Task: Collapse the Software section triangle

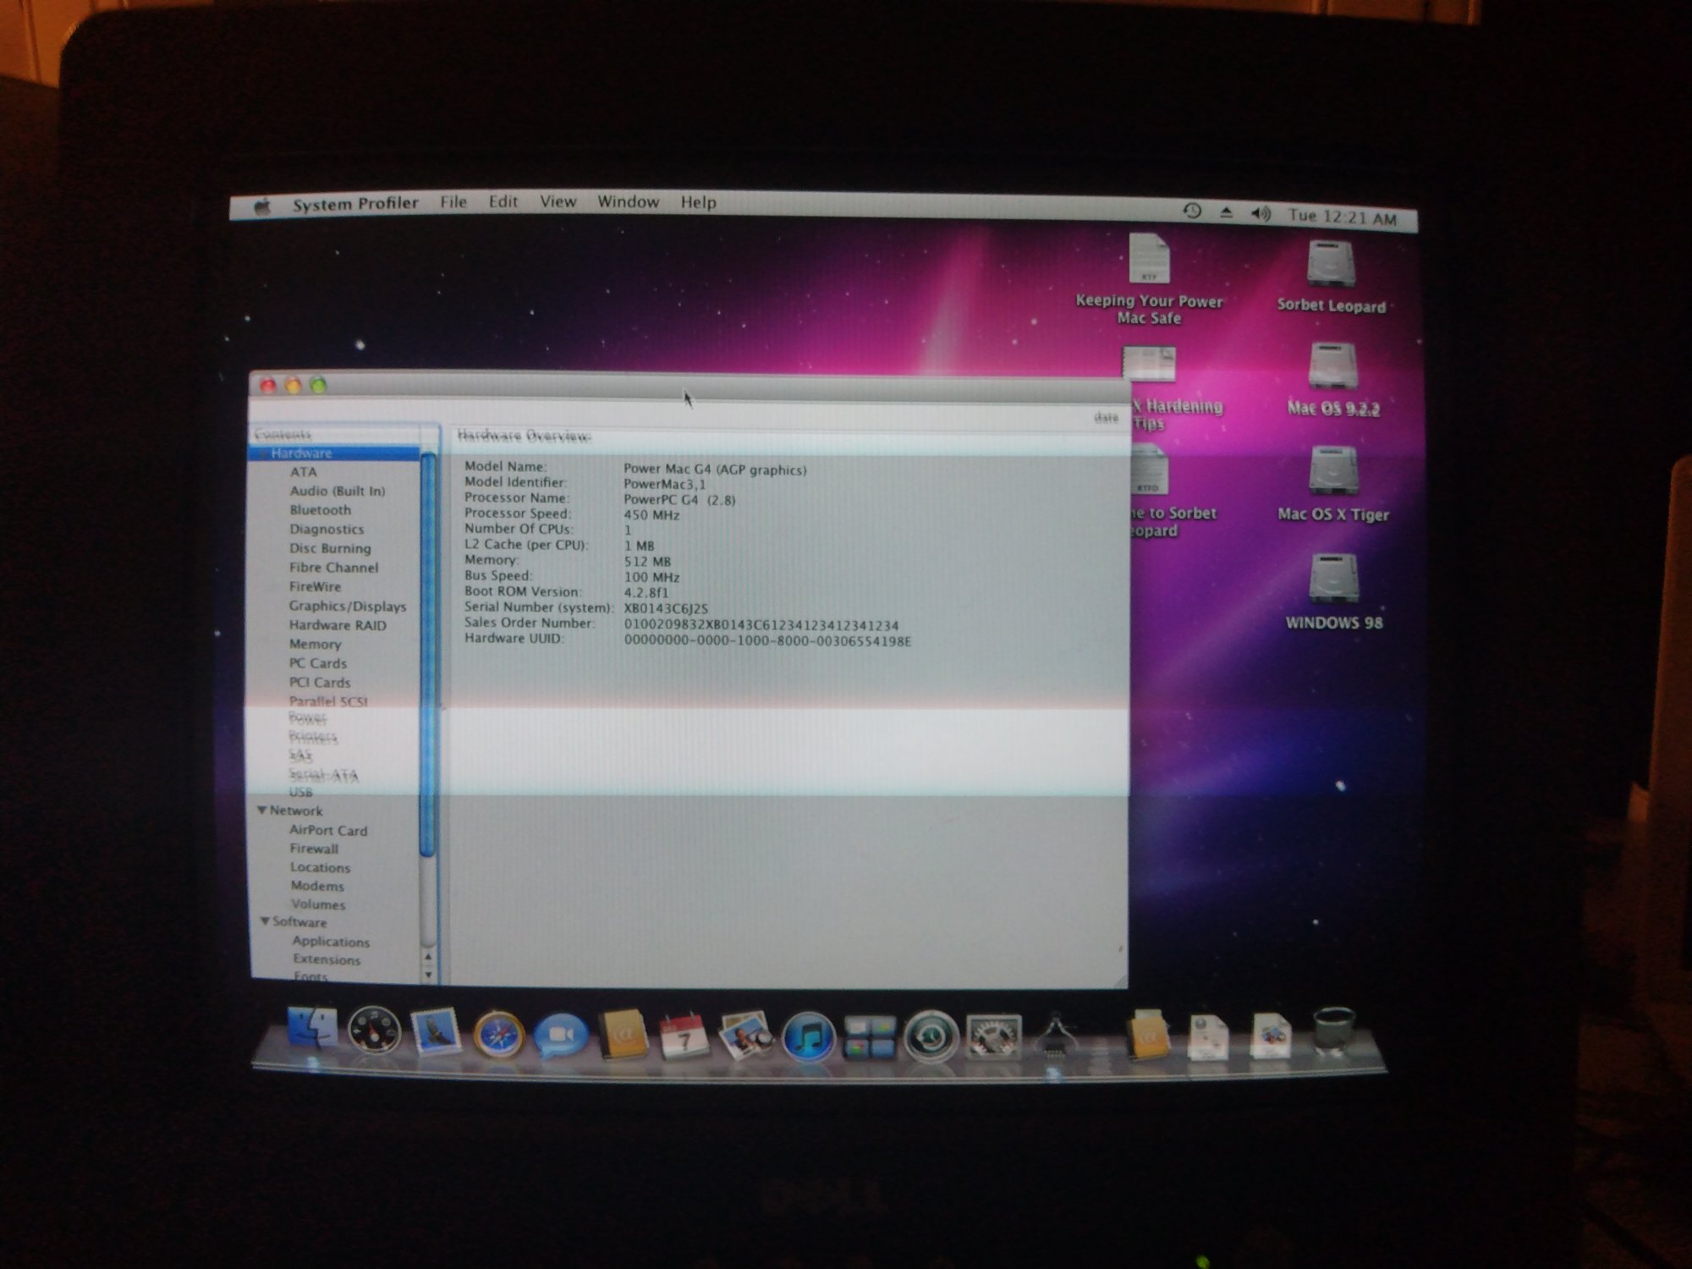Action: (265, 921)
